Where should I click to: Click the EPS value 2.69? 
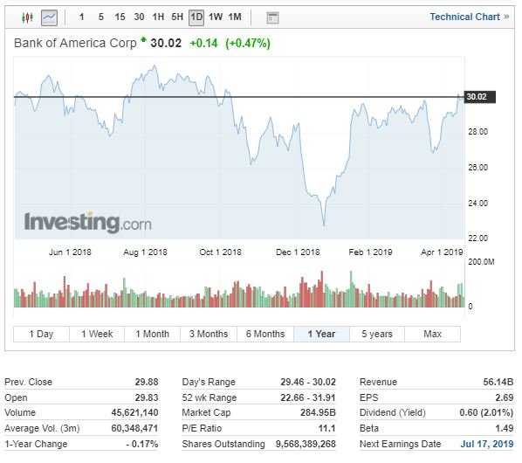(x=504, y=397)
